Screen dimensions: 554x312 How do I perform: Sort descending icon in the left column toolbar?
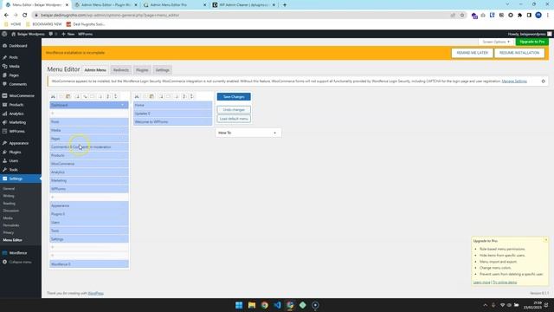tap(115, 96)
